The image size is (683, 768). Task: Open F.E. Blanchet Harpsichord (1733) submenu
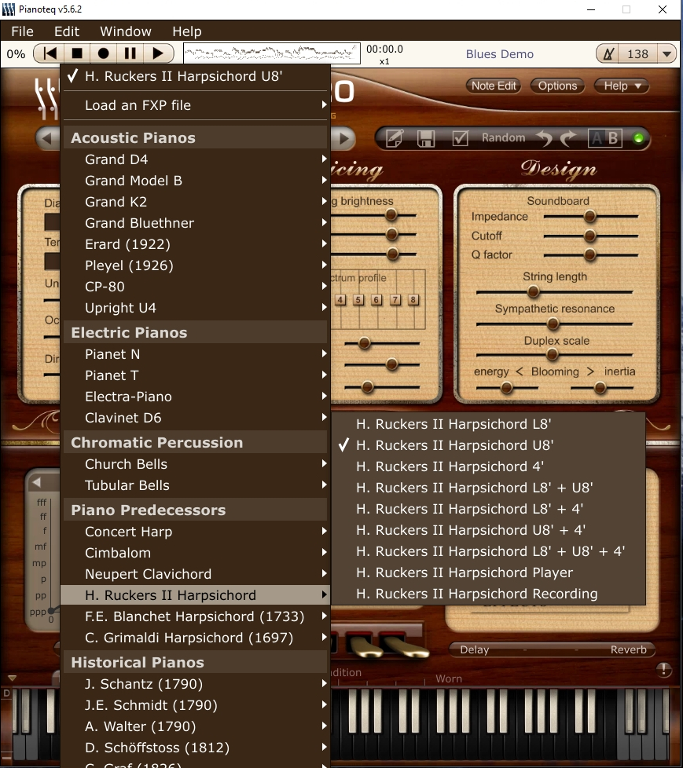(195, 616)
